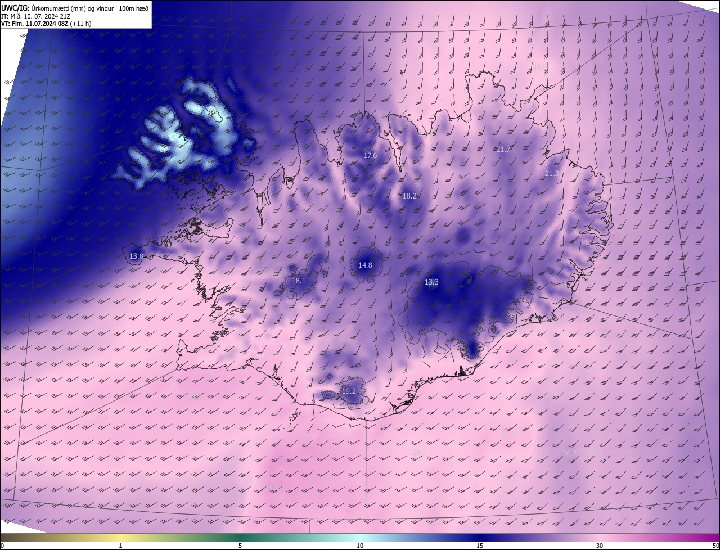Image resolution: width=720 pixels, height=550 pixels.
Task: Click the color scale at tick 1
Action: click(x=120, y=546)
